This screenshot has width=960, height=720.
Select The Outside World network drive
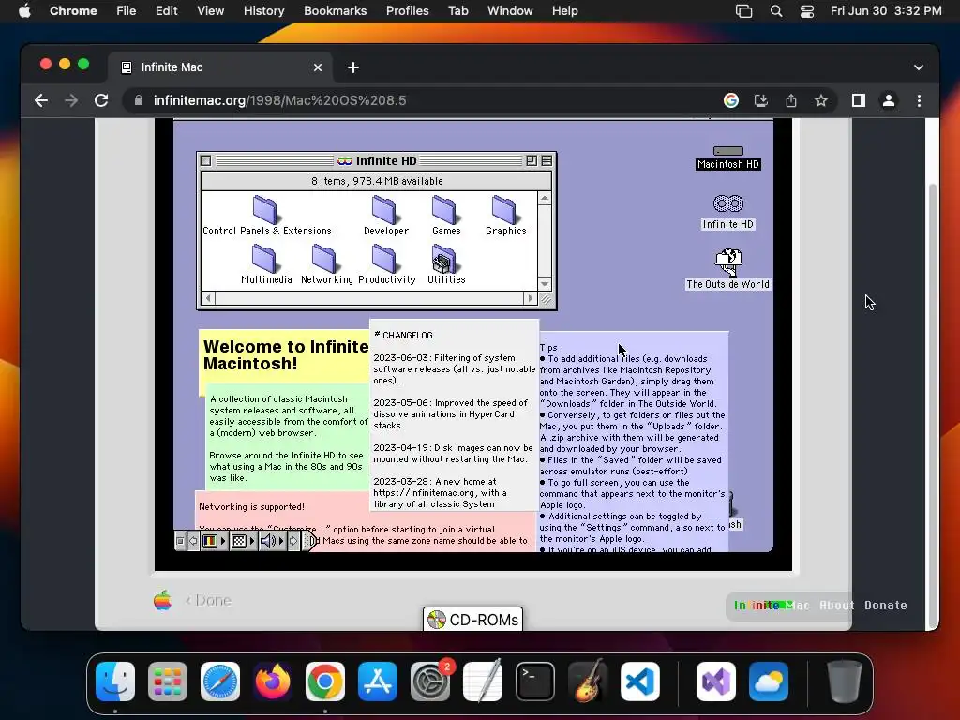[x=727, y=268]
